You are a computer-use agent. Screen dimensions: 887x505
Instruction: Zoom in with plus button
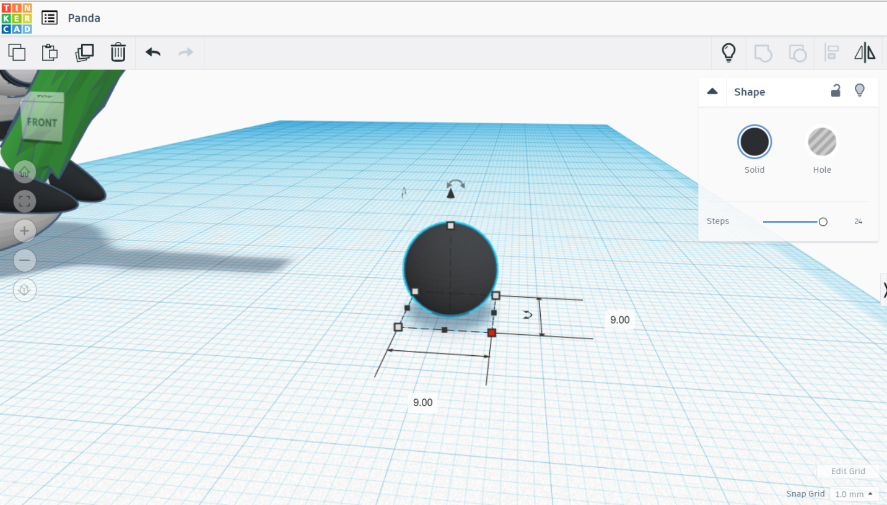click(x=25, y=231)
